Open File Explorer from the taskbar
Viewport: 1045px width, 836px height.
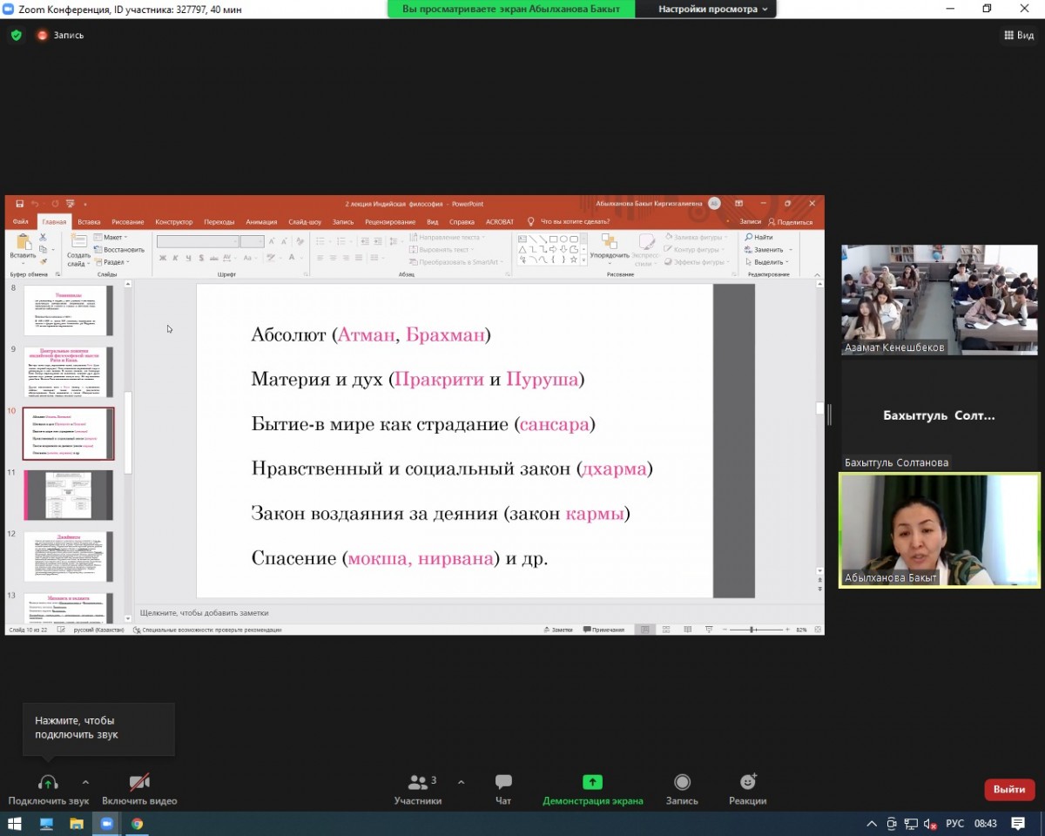77,823
